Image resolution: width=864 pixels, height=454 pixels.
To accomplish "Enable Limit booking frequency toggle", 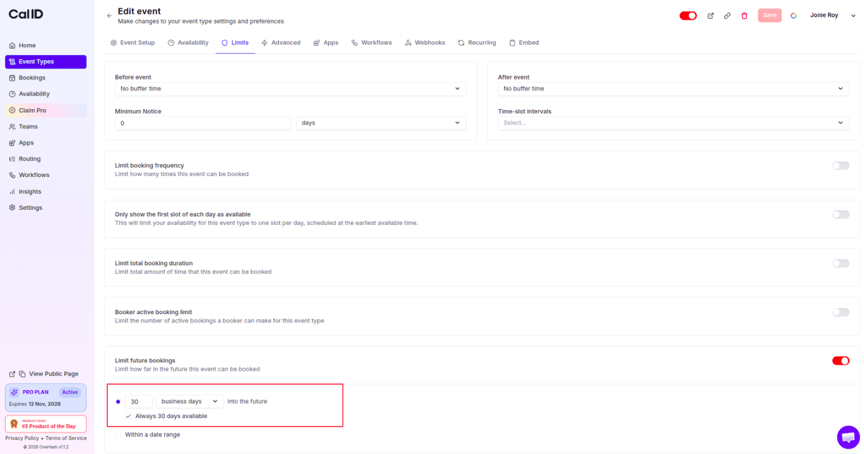I will pos(841,166).
